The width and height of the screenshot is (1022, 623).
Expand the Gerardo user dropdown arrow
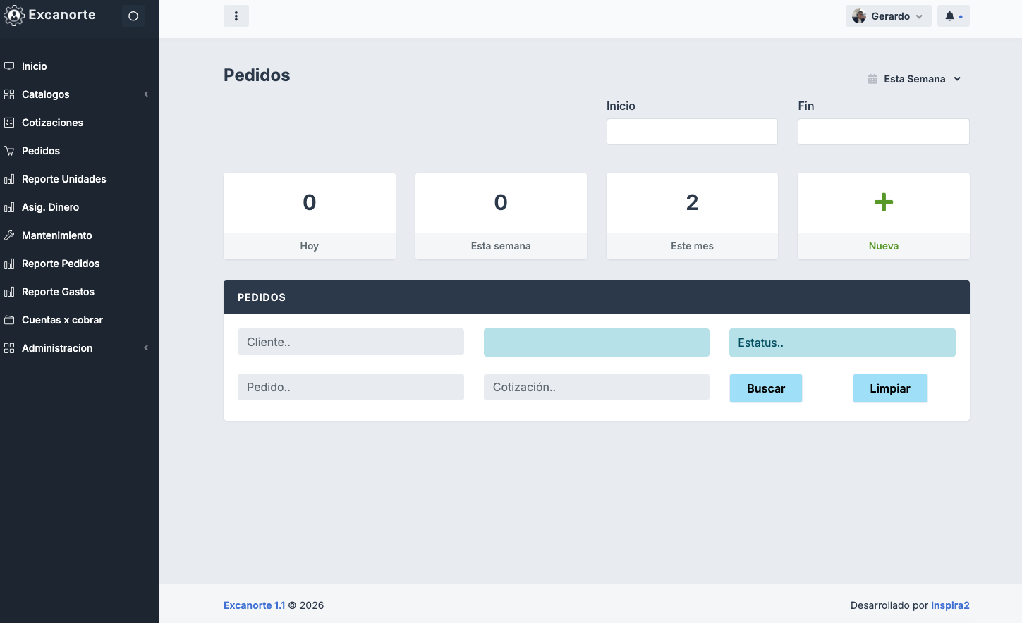[919, 17]
